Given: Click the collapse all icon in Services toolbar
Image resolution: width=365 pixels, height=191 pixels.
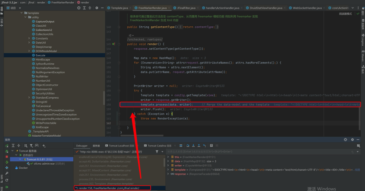Looking at the screenshot, I should (19, 146).
